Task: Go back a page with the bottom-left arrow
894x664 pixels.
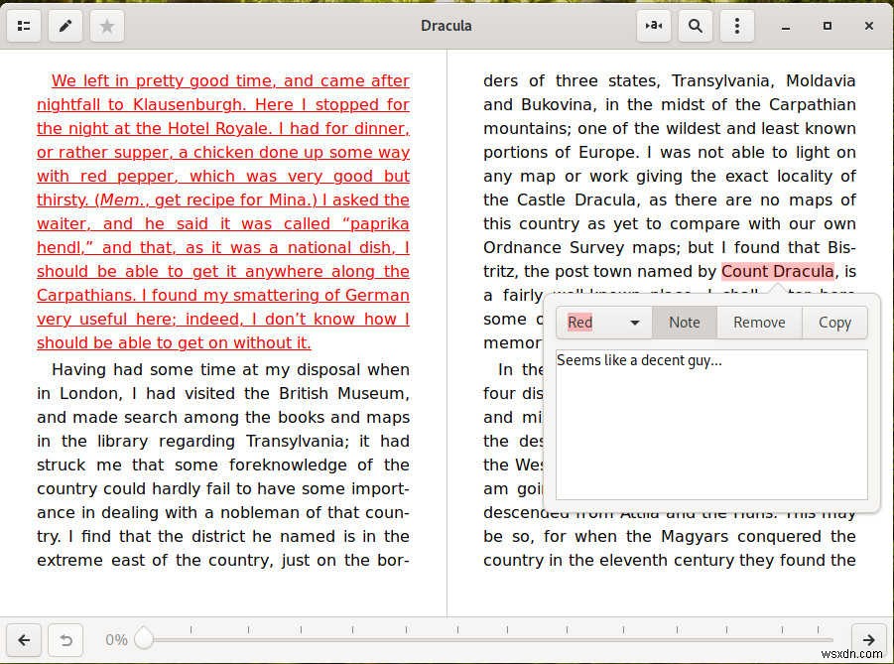Action: click(x=24, y=640)
